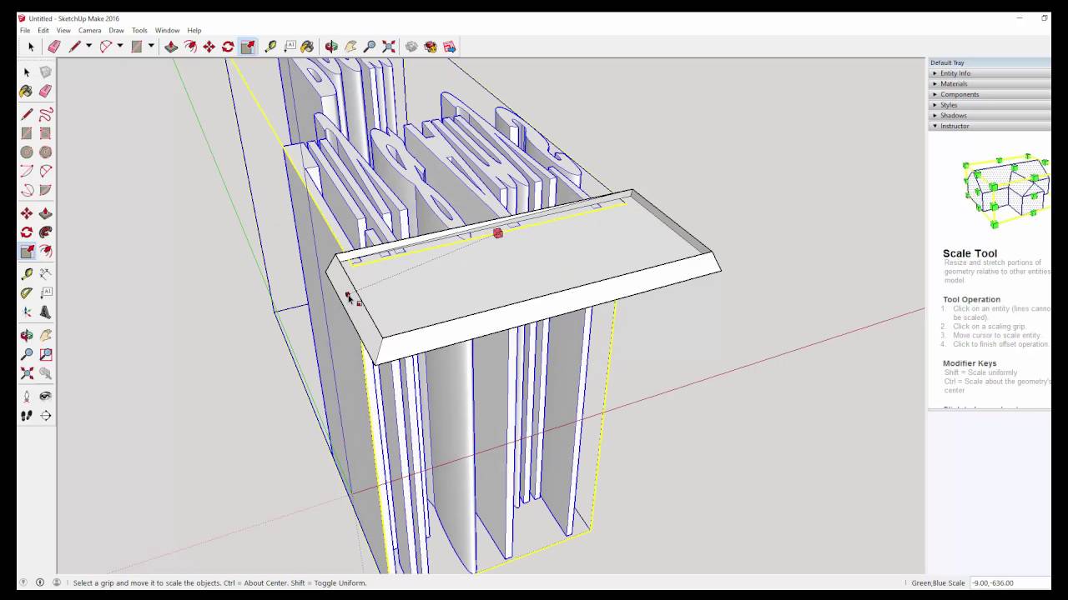Viewport: 1068px width, 600px height.
Task: Expand the Components tray section
Action: pyautogui.click(x=960, y=94)
